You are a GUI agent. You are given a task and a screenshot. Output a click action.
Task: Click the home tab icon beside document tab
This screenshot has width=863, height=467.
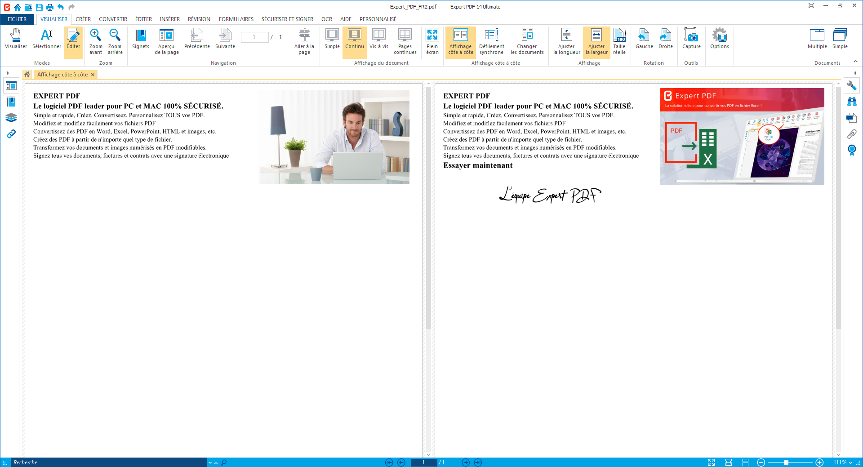click(27, 75)
